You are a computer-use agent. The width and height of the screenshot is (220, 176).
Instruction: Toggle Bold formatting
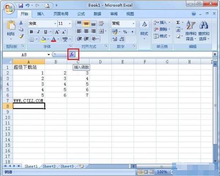pyautogui.click(x=32, y=32)
